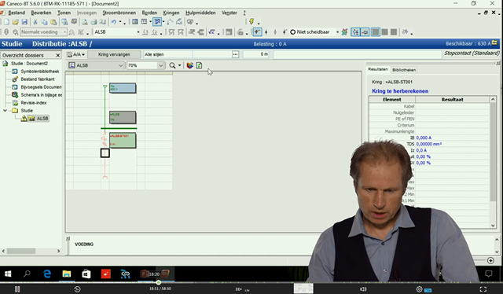Viewport: 503px width, 294px height.
Task: Click the video volume speaker icon
Action: pyautogui.click(x=363, y=289)
